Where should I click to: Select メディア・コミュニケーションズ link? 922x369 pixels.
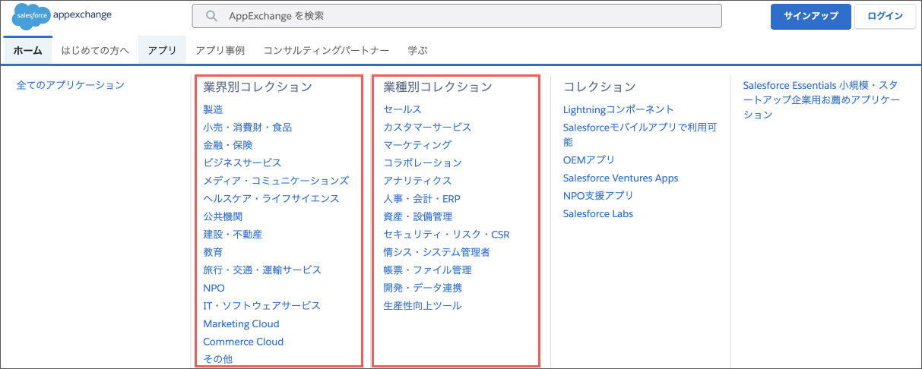276,181
